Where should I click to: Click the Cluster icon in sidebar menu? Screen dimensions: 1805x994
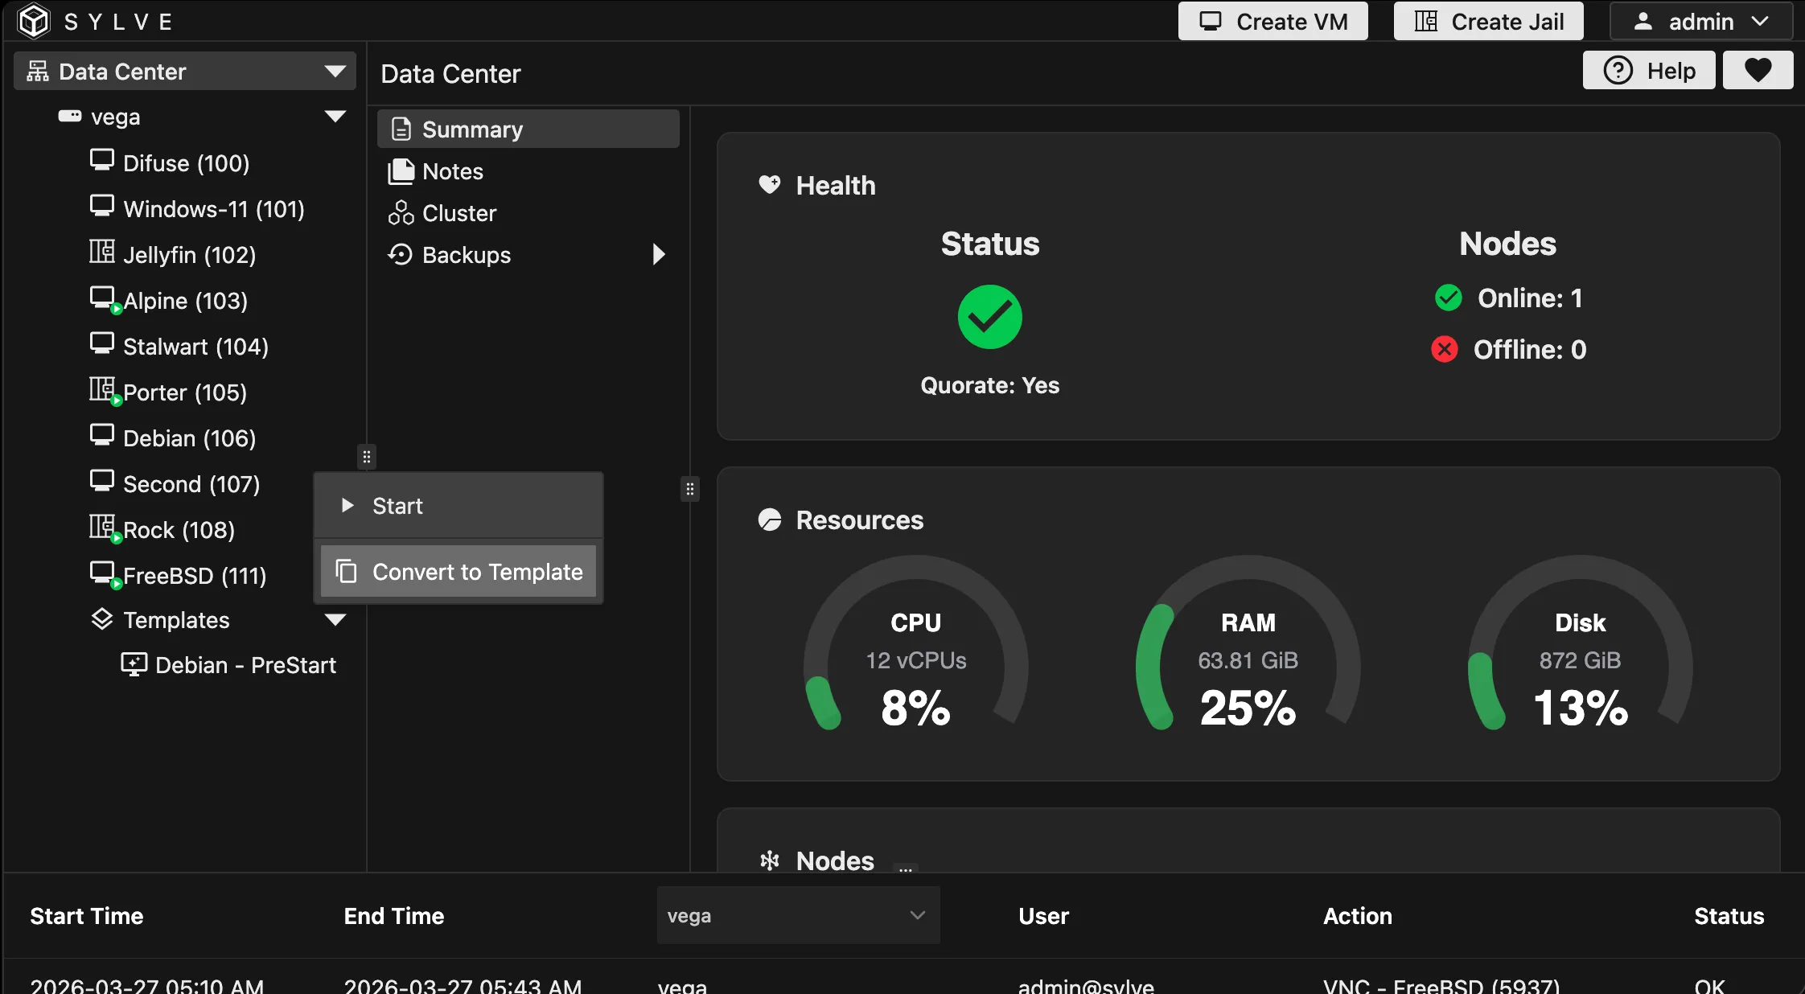401,213
